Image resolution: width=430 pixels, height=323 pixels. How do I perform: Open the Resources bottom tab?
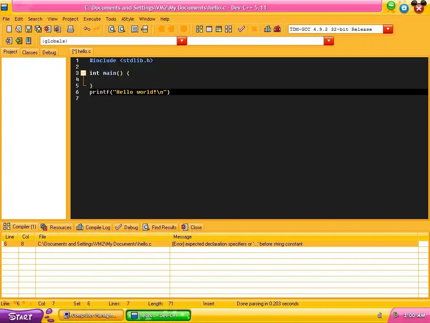point(56,227)
